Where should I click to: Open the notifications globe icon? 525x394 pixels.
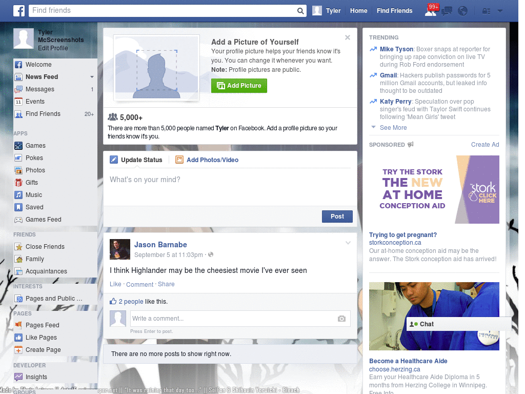[463, 11]
